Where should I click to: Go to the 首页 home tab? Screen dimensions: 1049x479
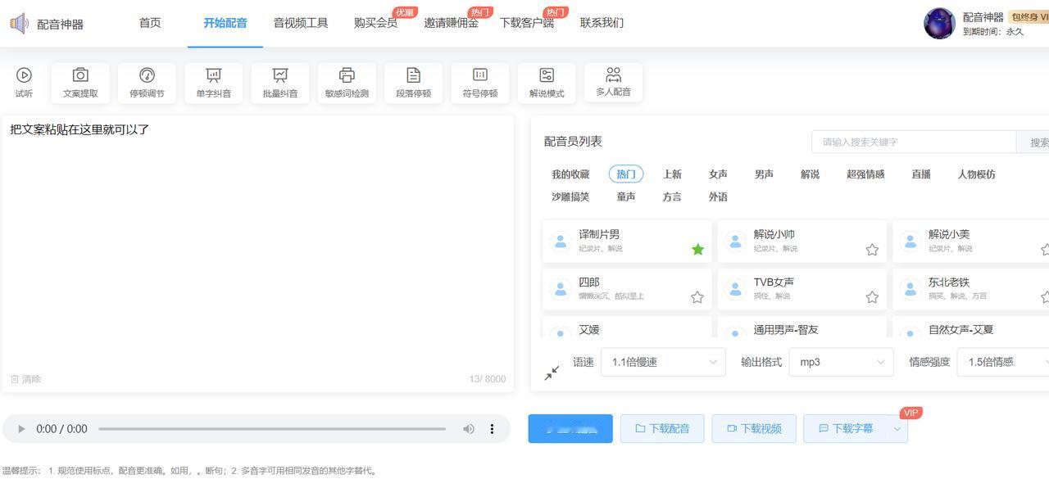(x=150, y=23)
